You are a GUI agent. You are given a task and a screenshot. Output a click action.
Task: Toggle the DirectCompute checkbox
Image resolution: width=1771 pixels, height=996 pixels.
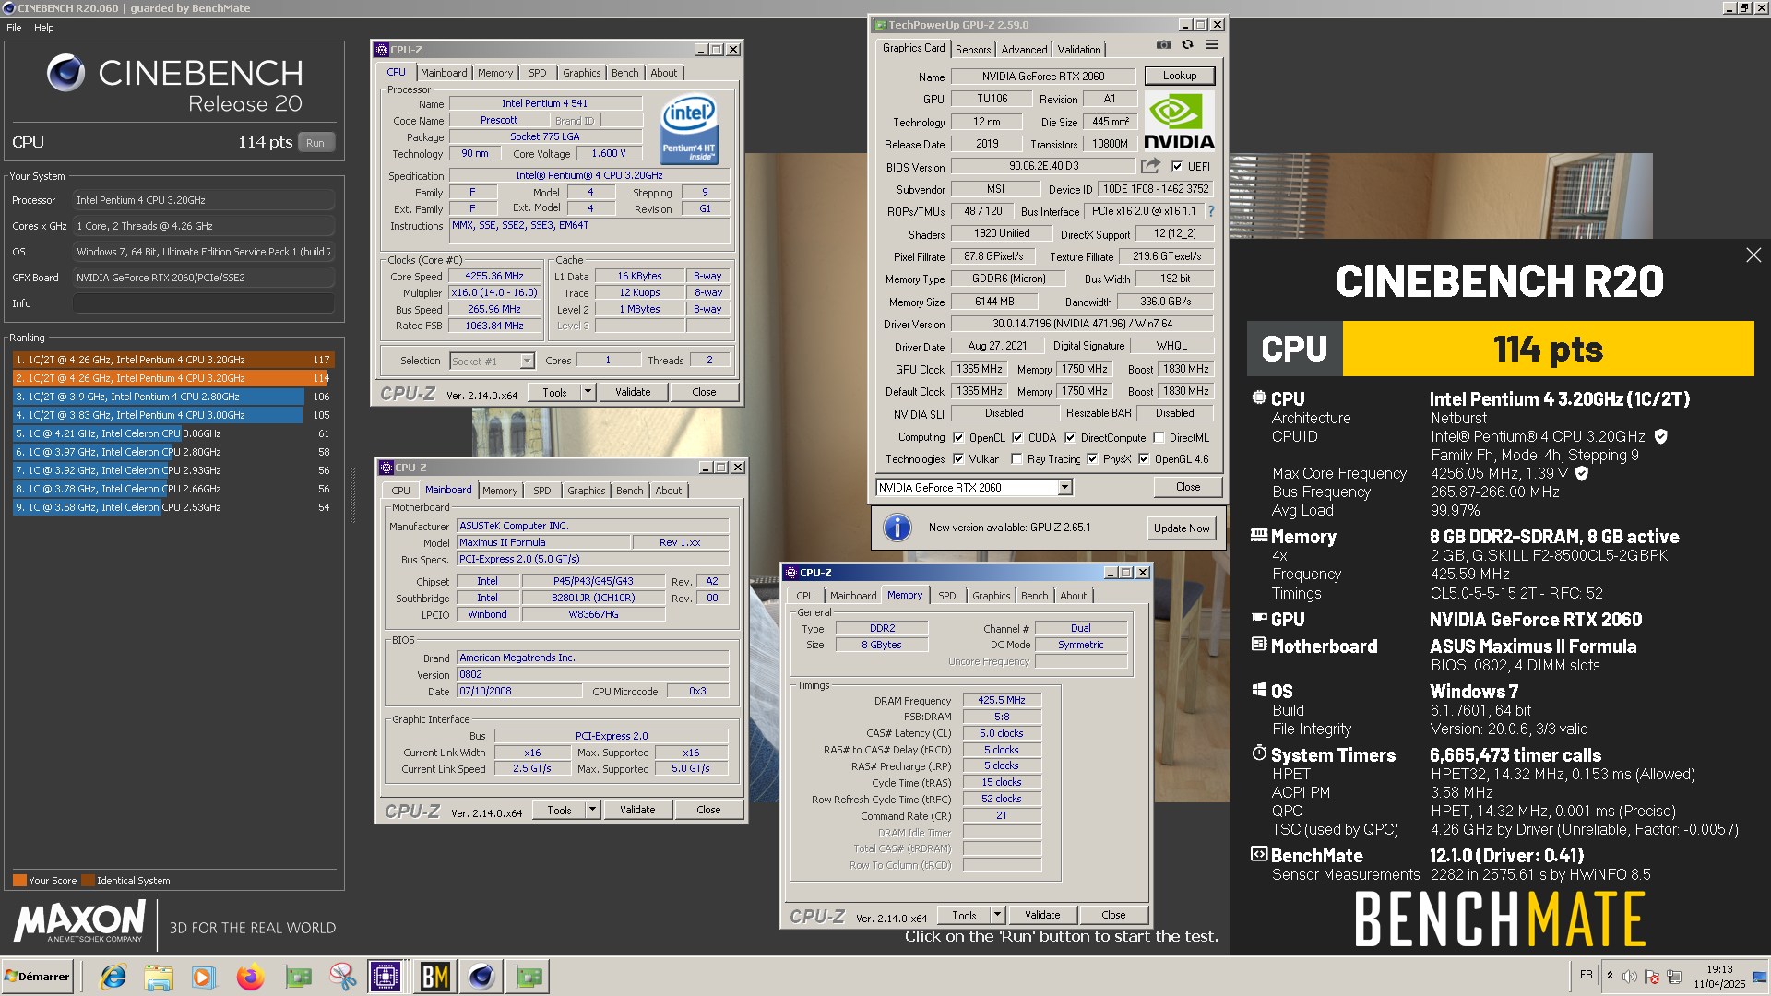tap(1070, 438)
